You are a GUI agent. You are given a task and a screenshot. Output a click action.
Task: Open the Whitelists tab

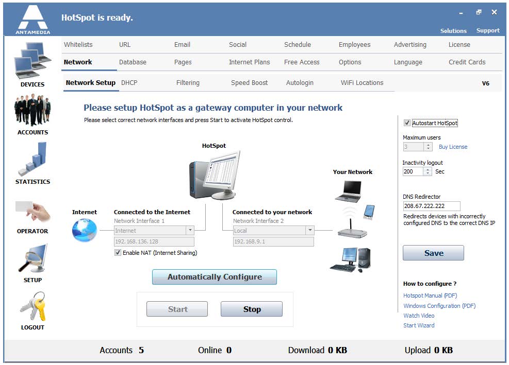(78, 45)
